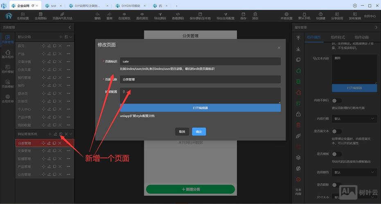Click the move-to-bottom arrow in property strip
Viewport: 381px width, 204px height.
(x=298, y=49)
